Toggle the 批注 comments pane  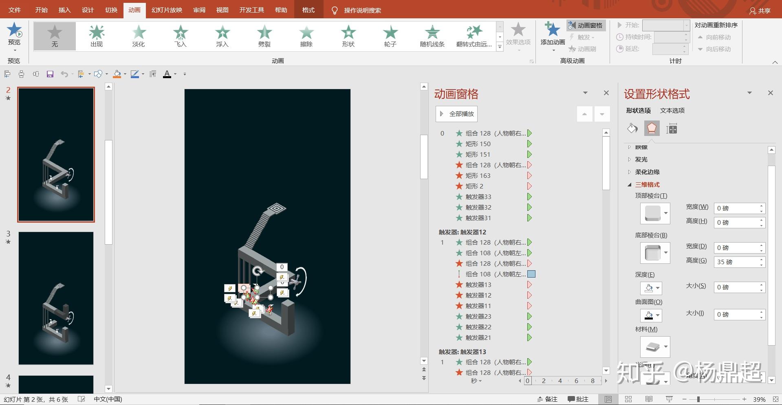pyautogui.click(x=578, y=399)
